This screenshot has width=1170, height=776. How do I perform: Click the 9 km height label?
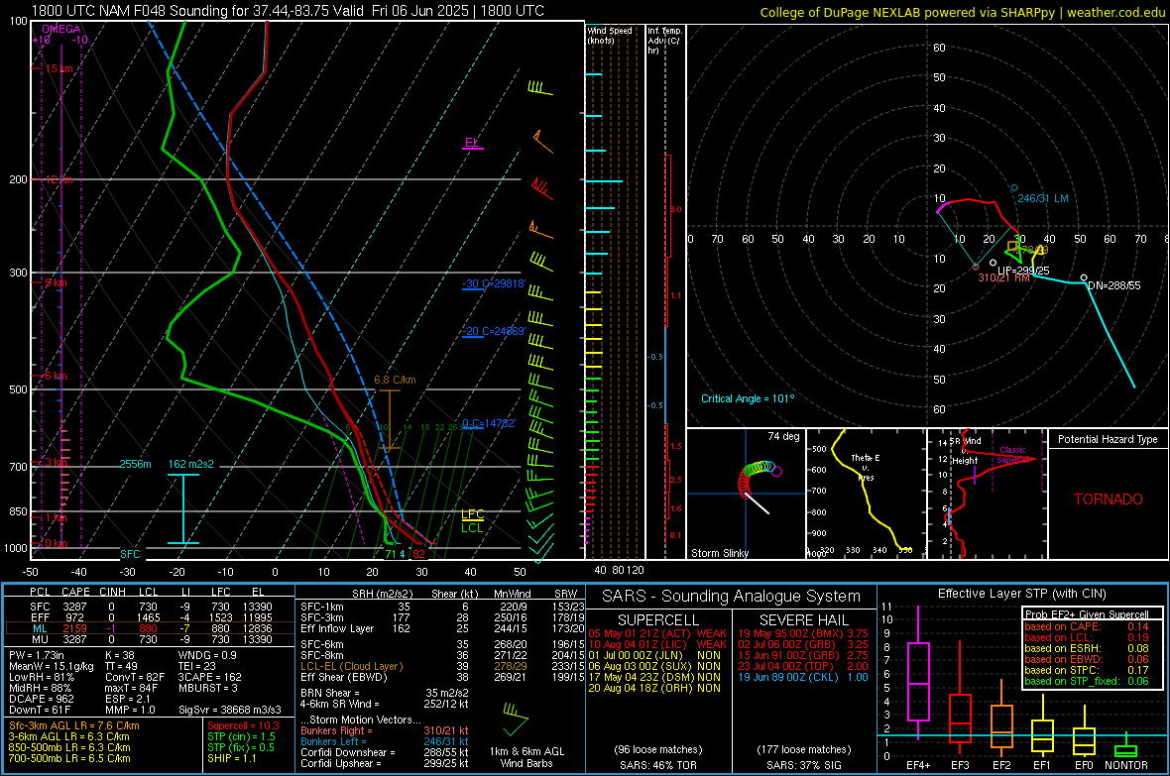(x=56, y=282)
